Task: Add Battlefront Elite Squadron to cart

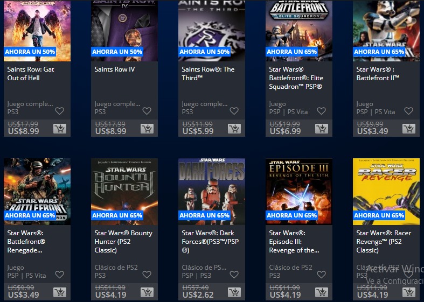Action: [322, 129]
